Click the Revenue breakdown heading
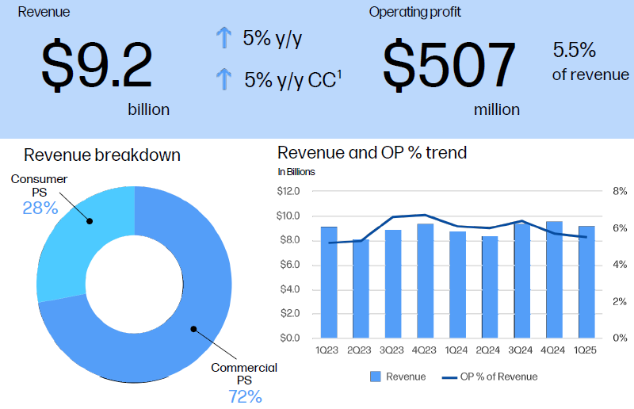 click(x=102, y=155)
